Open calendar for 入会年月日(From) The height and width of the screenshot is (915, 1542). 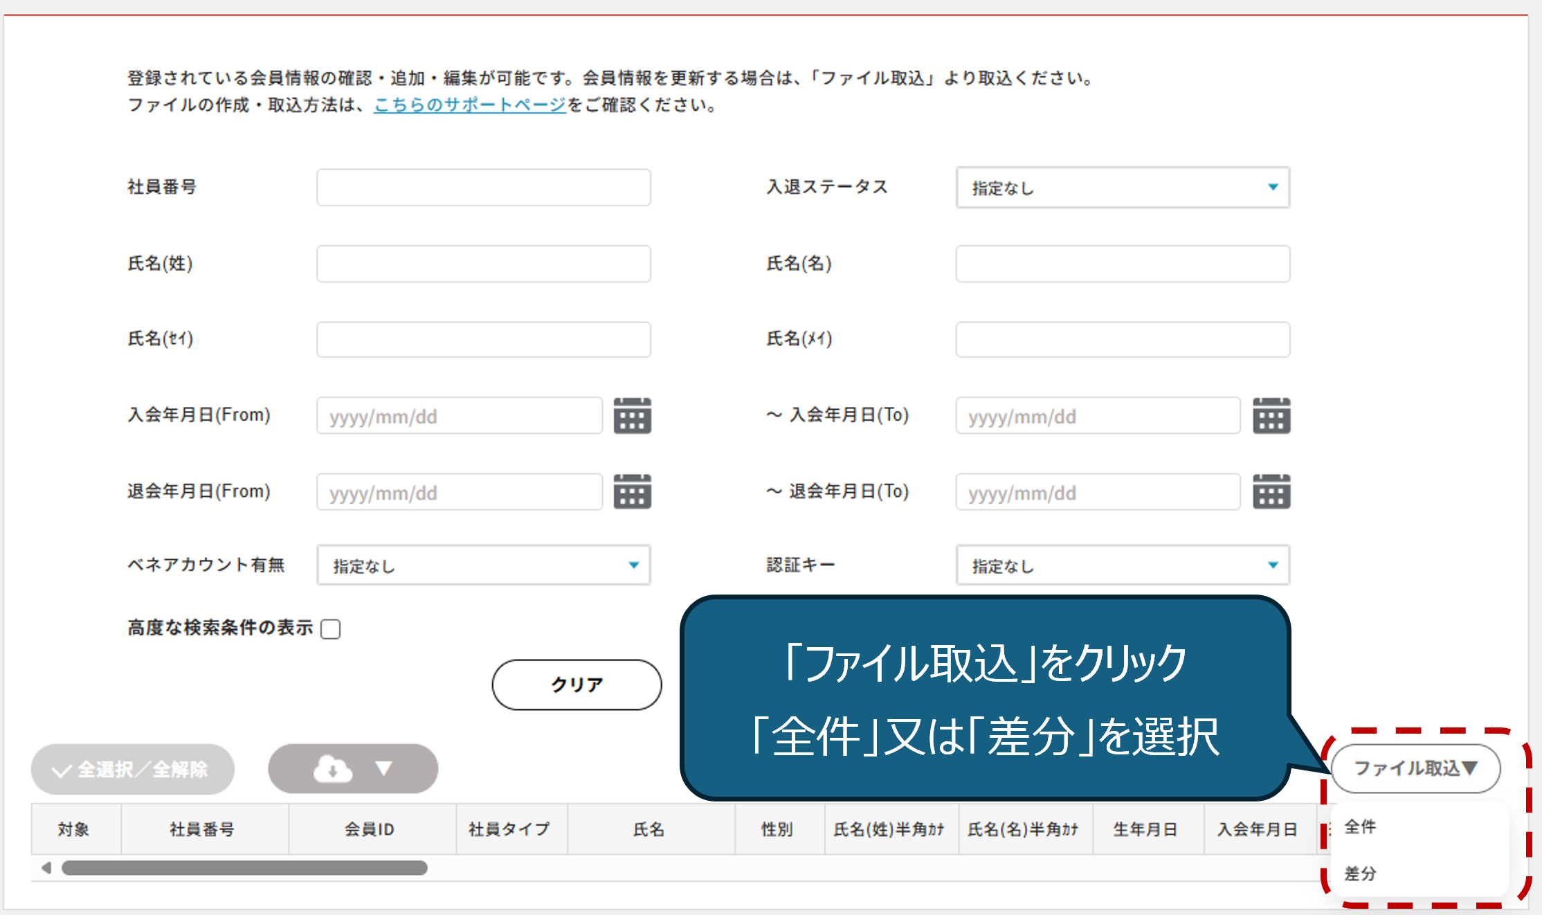click(x=632, y=415)
